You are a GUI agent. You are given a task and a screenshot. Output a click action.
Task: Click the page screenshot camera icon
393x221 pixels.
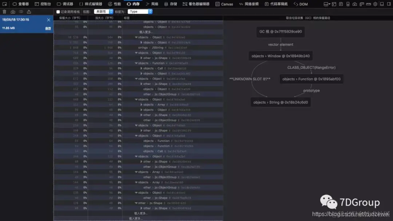355,4
